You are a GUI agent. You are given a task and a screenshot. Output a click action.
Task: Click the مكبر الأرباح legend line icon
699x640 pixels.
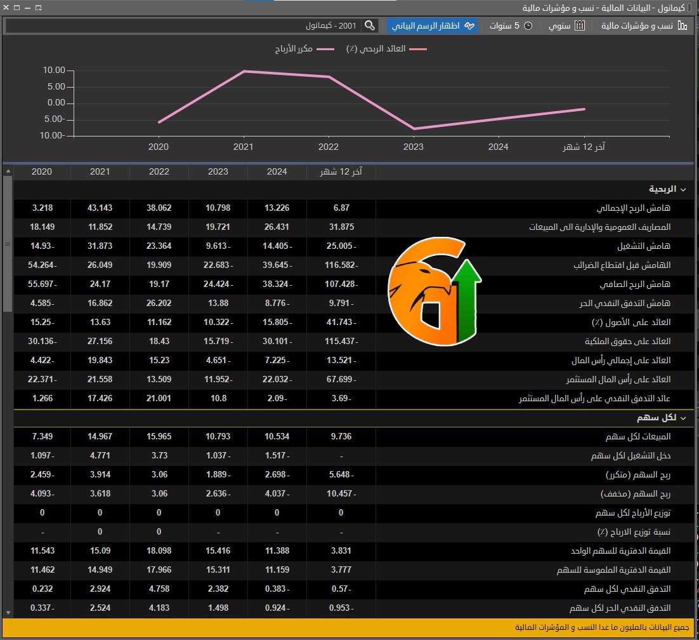[x=325, y=48]
